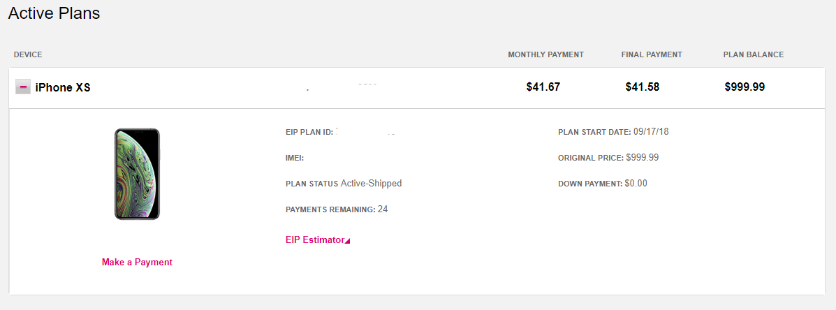Click the PLAN BALANCE column header
The width and height of the screenshot is (836, 310).
pos(754,54)
